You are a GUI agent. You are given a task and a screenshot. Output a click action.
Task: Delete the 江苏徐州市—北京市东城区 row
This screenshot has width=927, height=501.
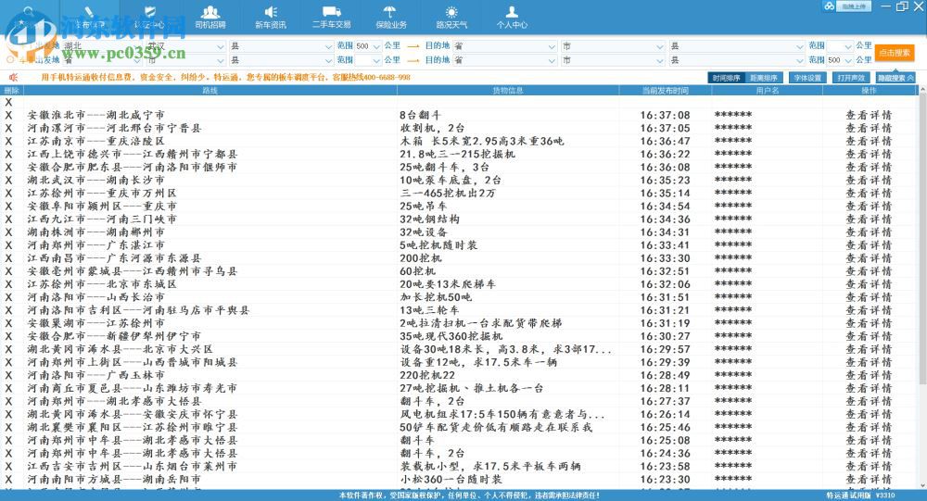8,284
